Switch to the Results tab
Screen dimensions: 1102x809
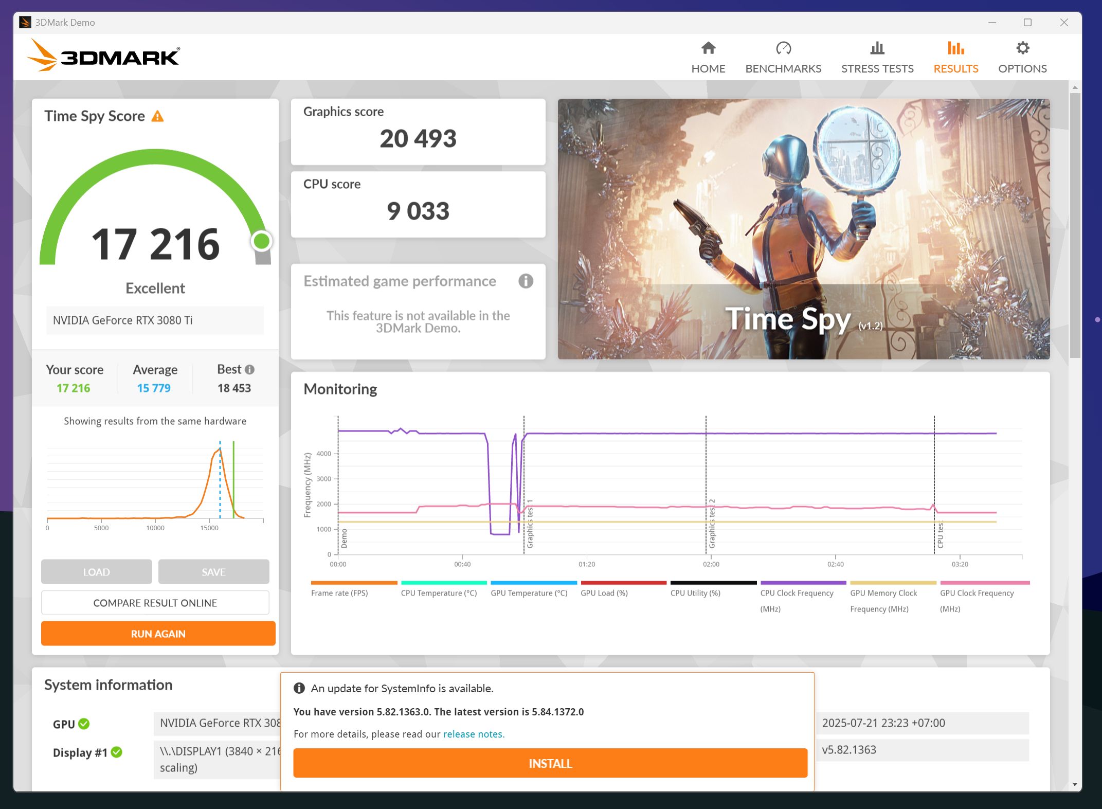coord(955,57)
